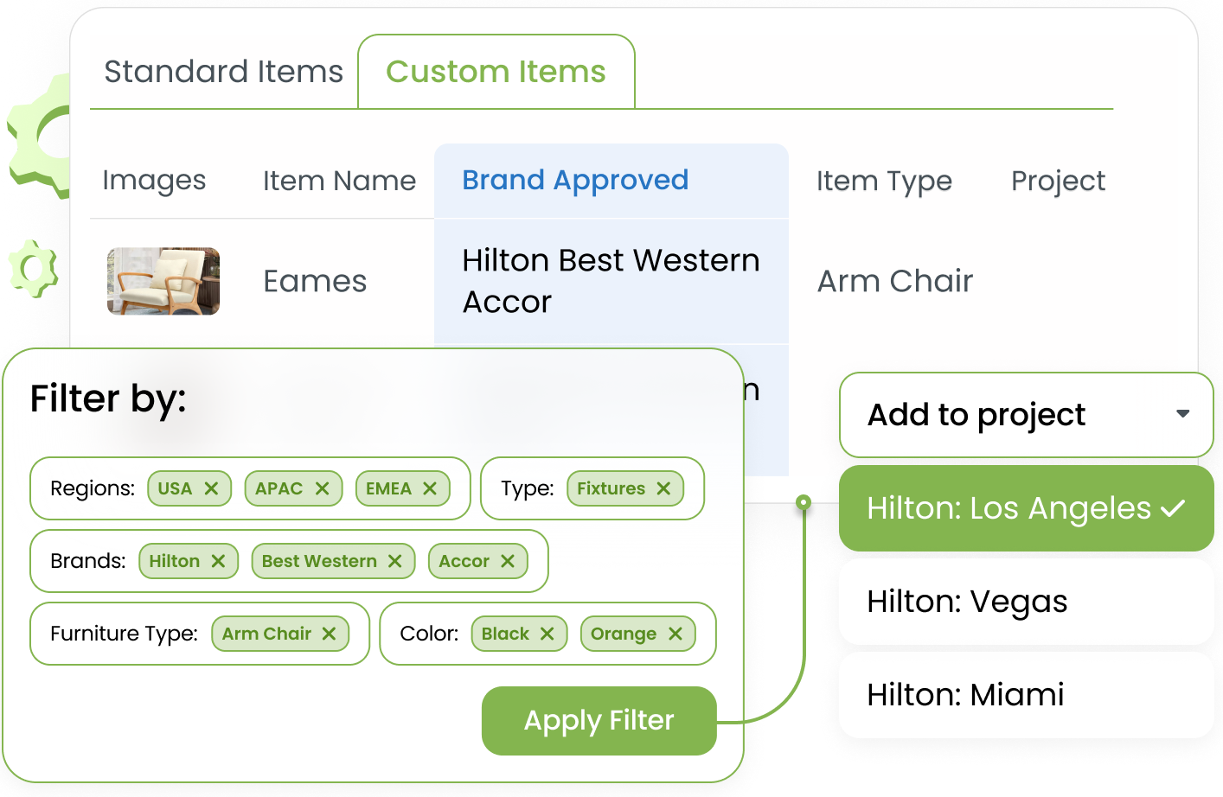Viewport: 1223px width, 797px height.
Task: Remove the USA region filter tag
Action: point(211,488)
